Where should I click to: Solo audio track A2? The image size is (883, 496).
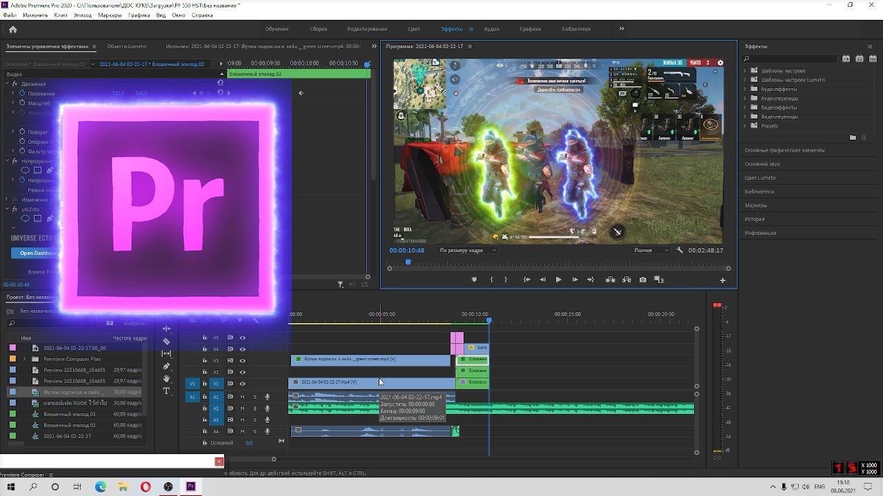pos(255,409)
